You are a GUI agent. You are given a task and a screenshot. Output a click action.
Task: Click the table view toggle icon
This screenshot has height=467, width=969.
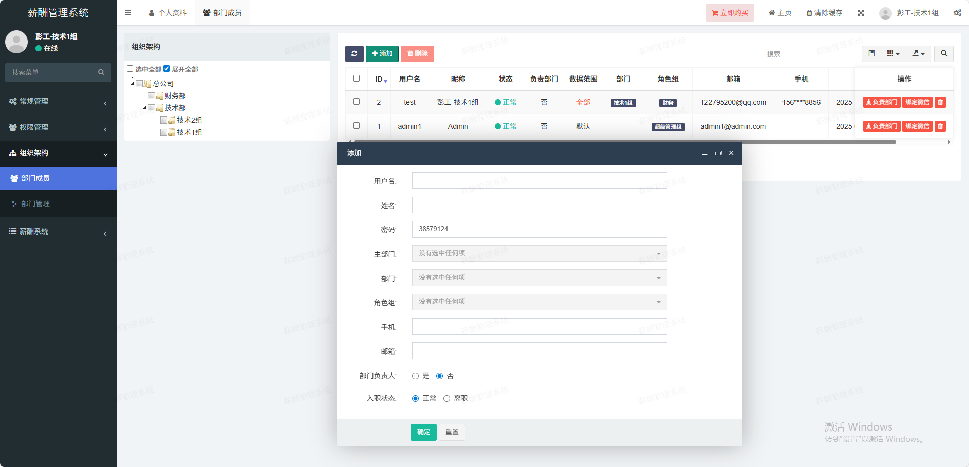[x=872, y=54]
